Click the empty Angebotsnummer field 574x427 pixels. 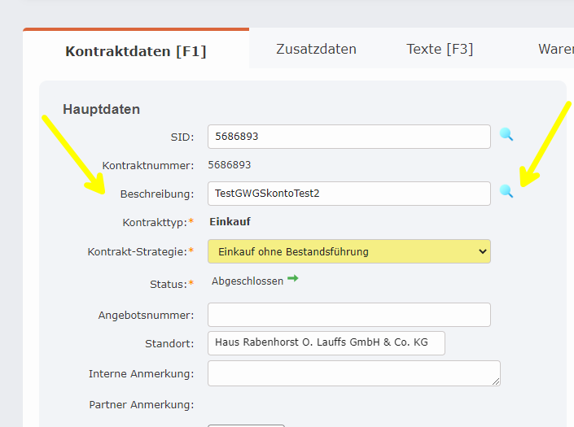[349, 315]
